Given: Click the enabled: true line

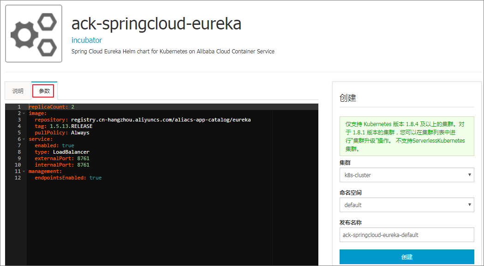Looking at the screenshot, I should click(54, 145).
